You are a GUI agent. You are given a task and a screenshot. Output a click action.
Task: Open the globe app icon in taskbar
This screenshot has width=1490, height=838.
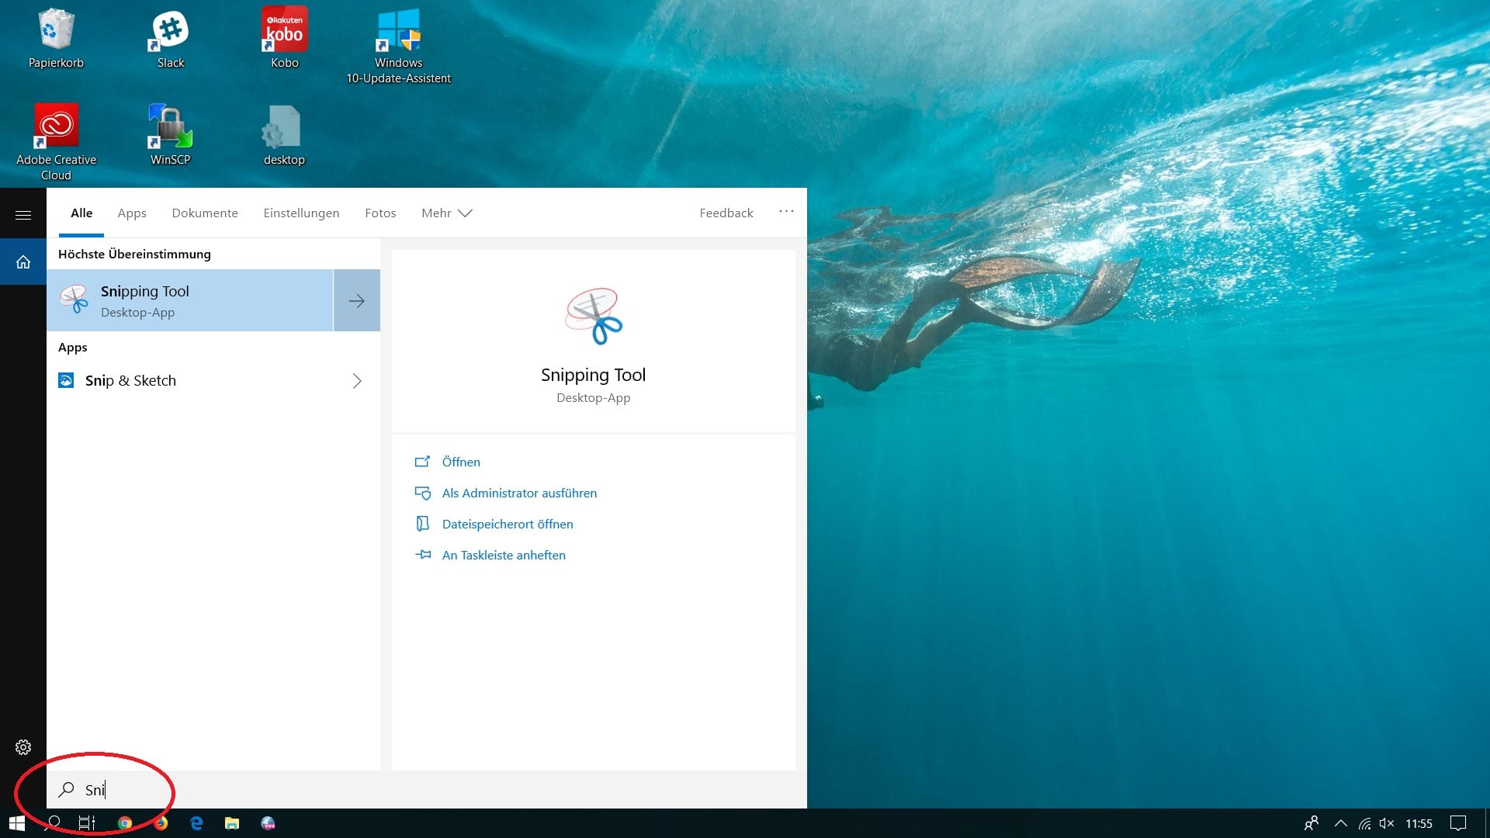pyautogui.click(x=268, y=823)
